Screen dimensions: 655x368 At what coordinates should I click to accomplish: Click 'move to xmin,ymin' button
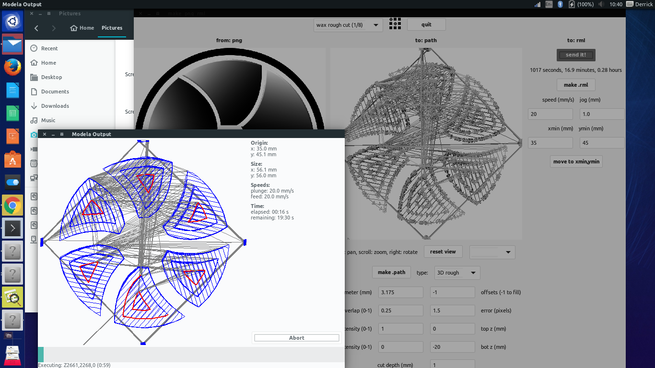[x=576, y=161]
